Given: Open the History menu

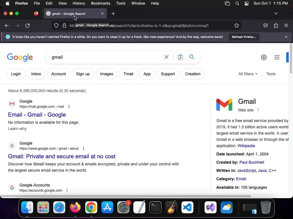Looking at the screenshot, I should pos(79,3).
